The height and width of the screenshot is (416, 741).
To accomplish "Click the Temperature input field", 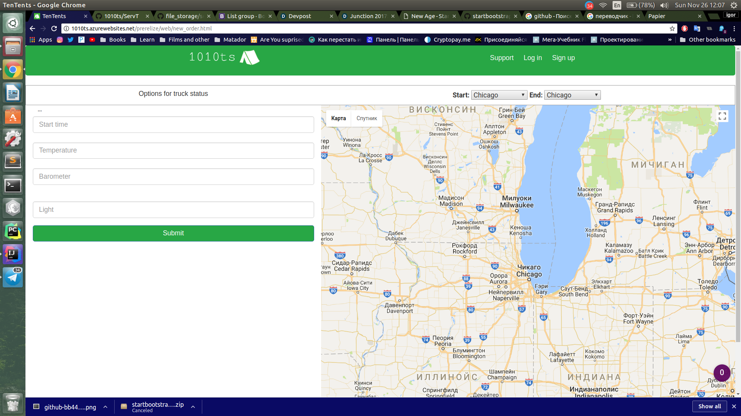I will coord(173,151).
